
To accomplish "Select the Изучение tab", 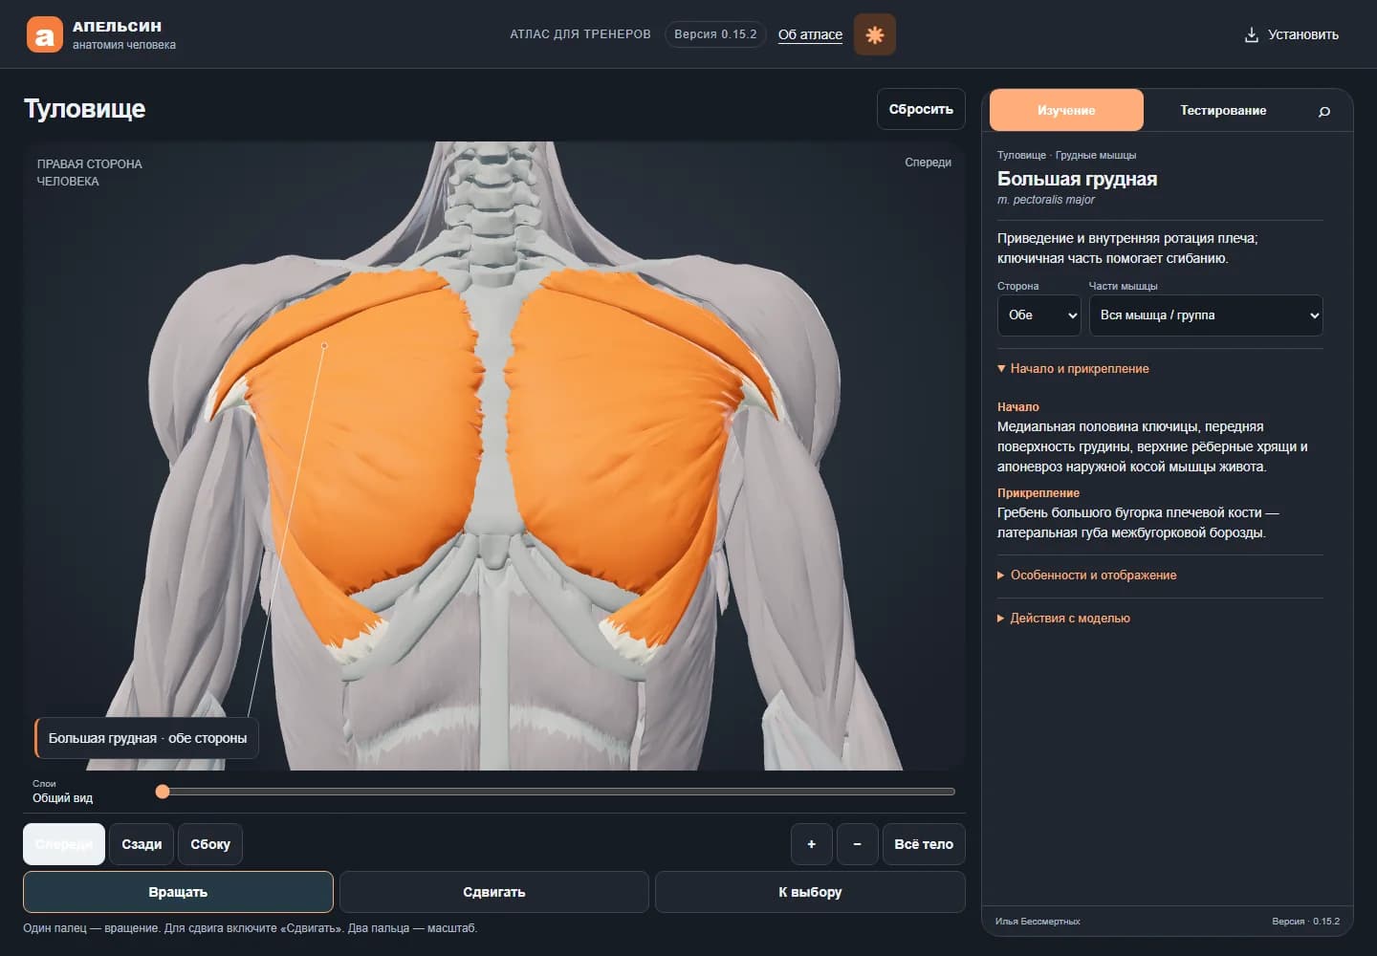I will pos(1066,110).
